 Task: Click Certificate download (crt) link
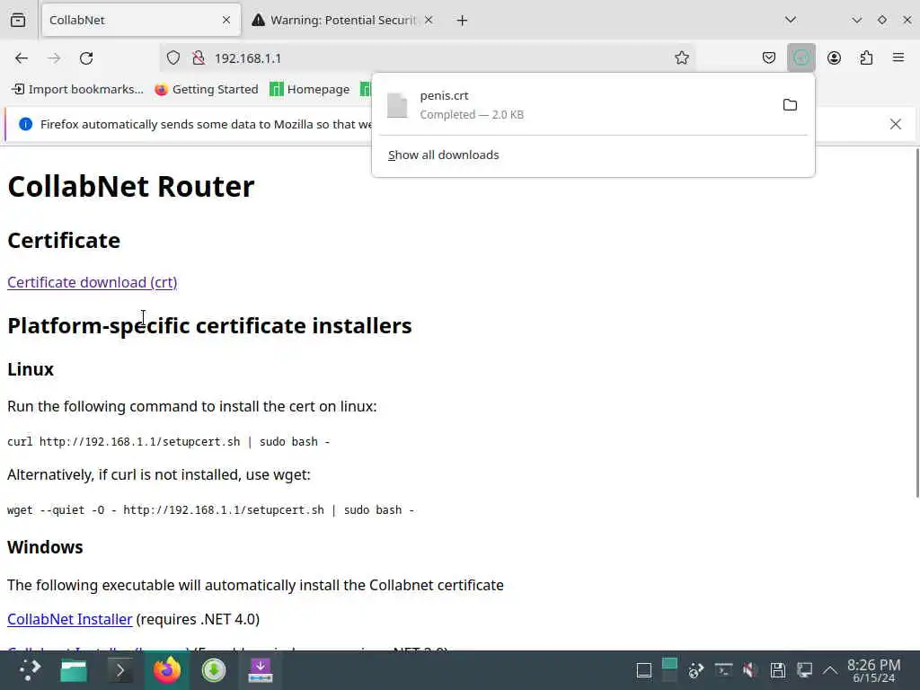click(93, 282)
